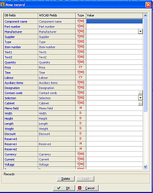This screenshot has height=193, width=153.
Task: Click the Width value field
Action: click(115, 113)
